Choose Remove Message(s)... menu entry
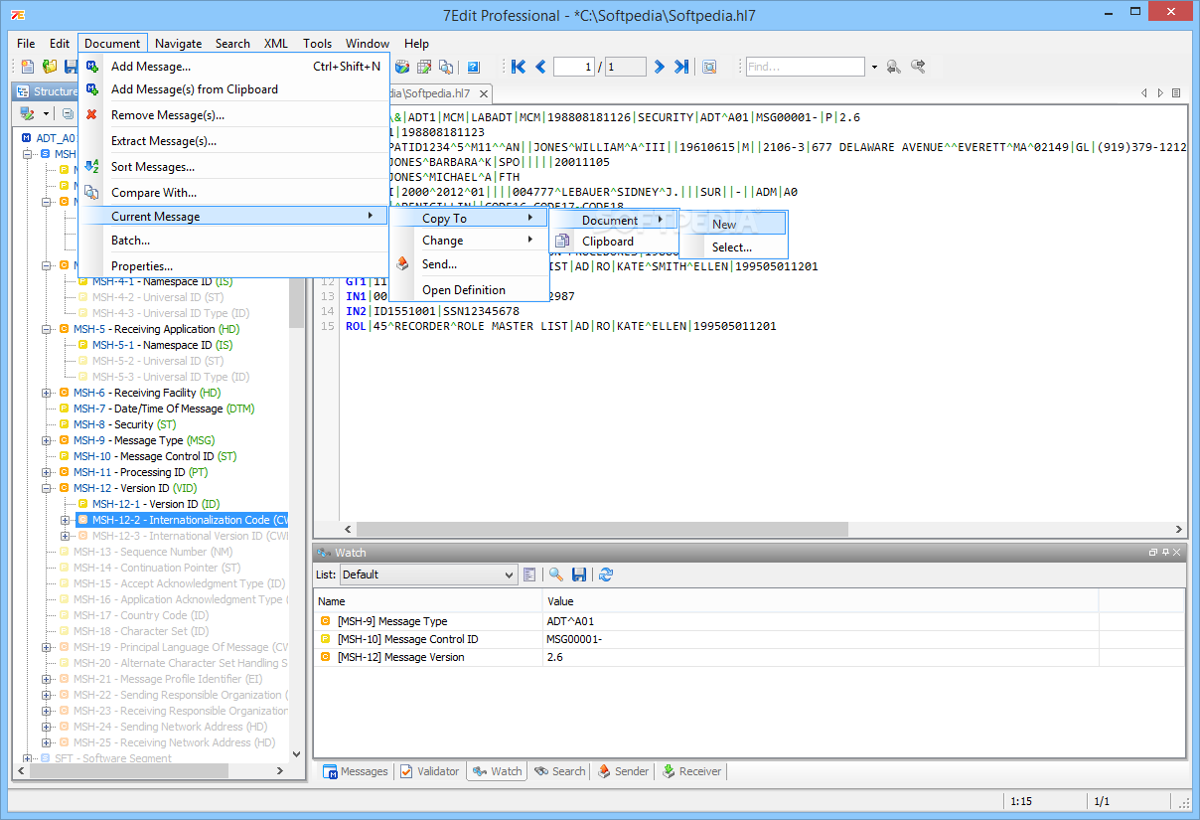 (x=234, y=114)
